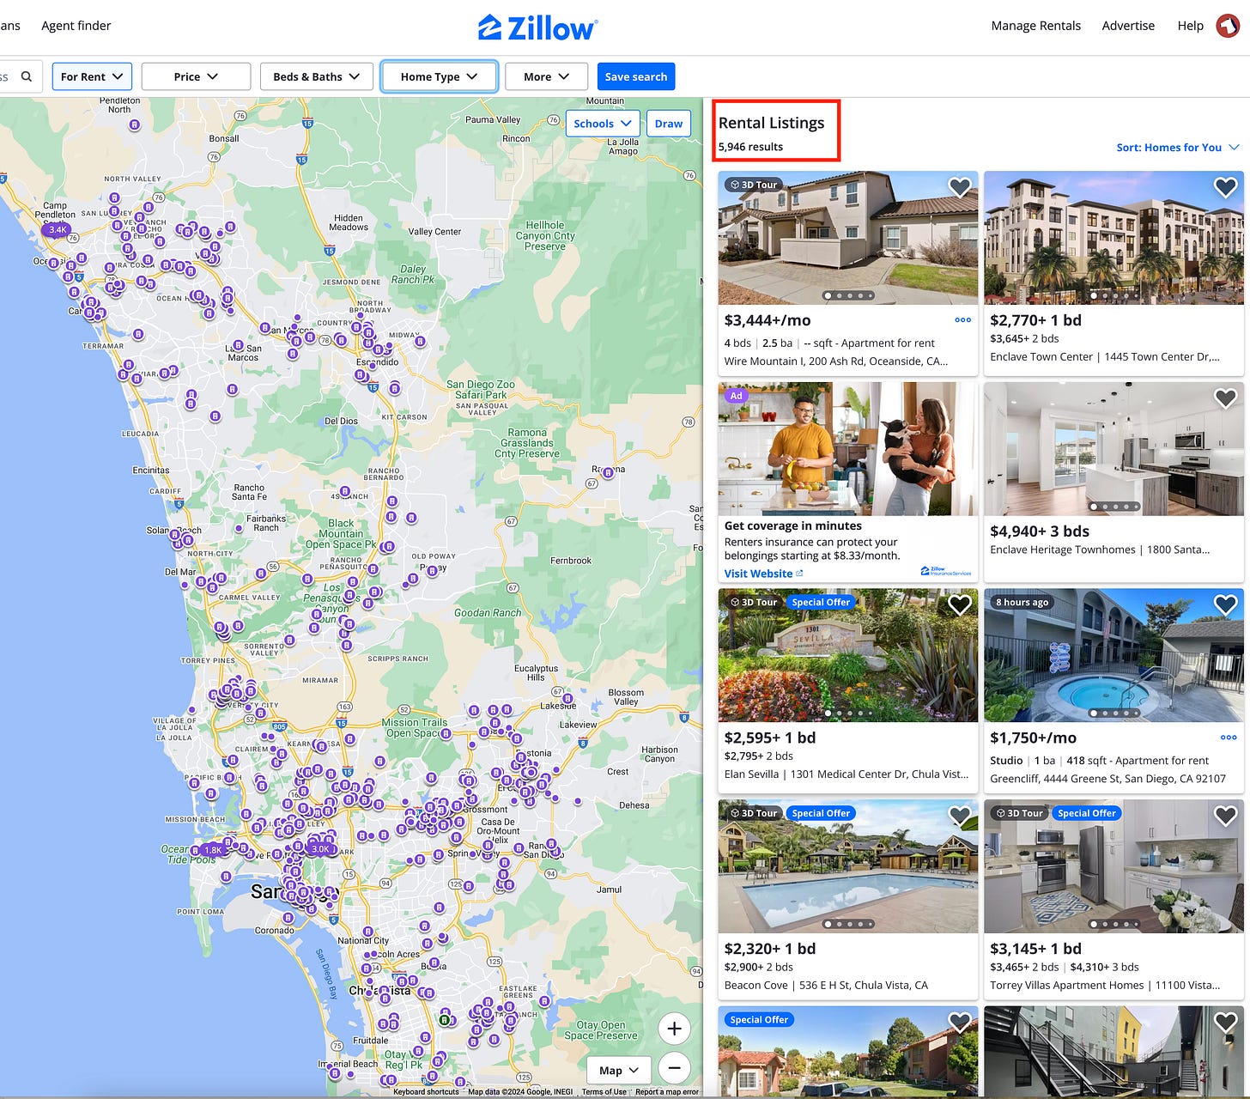Zoom out on the map
1250x1099 pixels.
tap(674, 1068)
